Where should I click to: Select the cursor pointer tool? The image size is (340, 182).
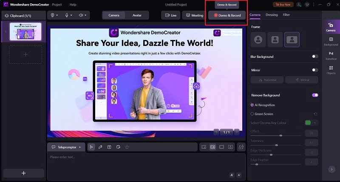click(91, 147)
